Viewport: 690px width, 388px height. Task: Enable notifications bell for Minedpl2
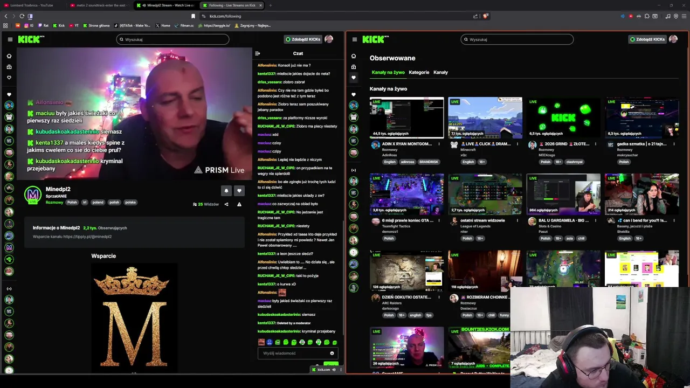(226, 191)
